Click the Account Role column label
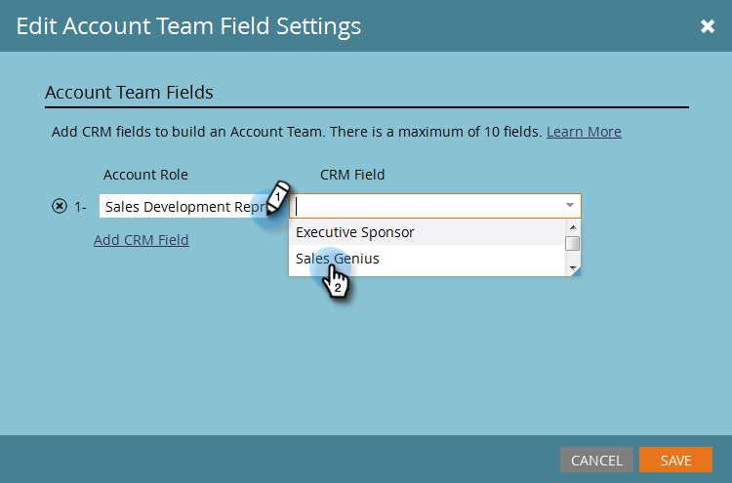The height and width of the screenshot is (483, 732). (145, 175)
